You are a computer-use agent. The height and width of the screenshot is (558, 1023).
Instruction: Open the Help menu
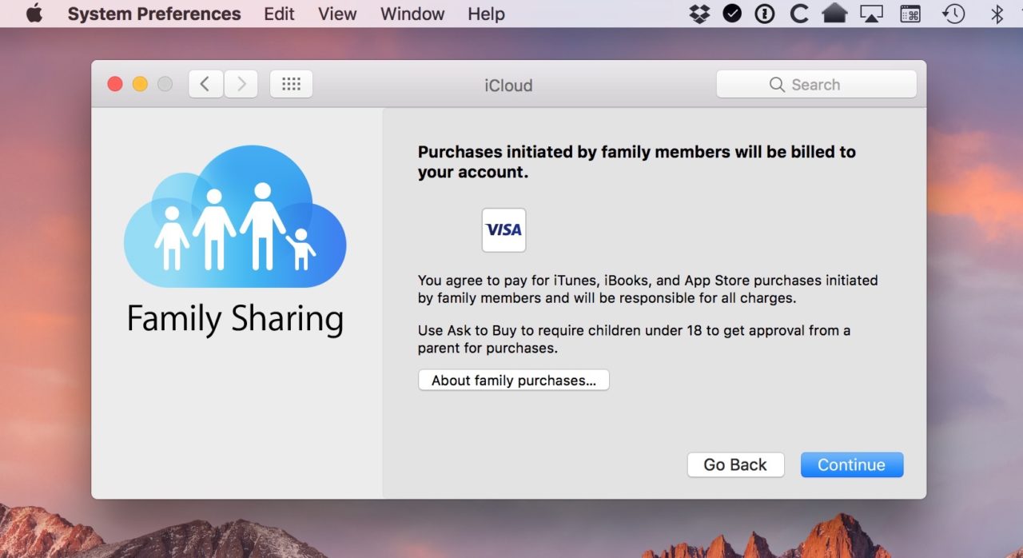point(486,14)
